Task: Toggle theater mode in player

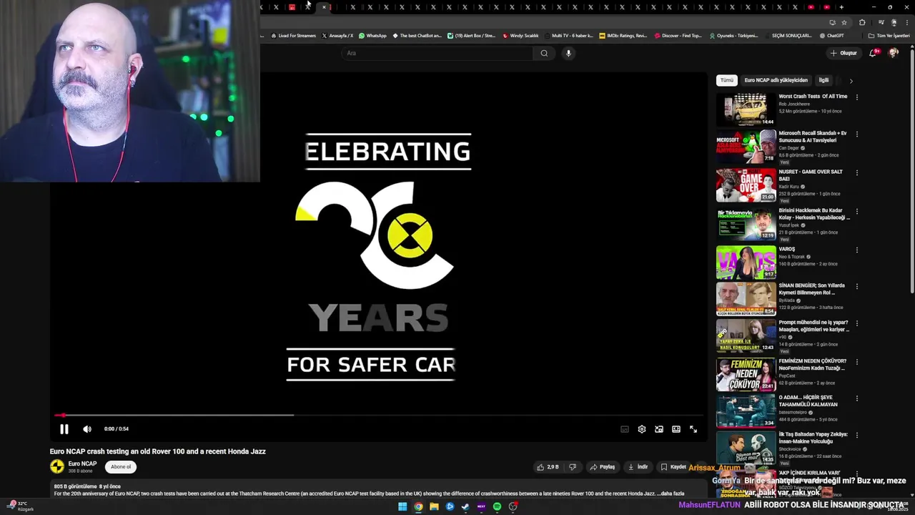Action: (x=676, y=429)
